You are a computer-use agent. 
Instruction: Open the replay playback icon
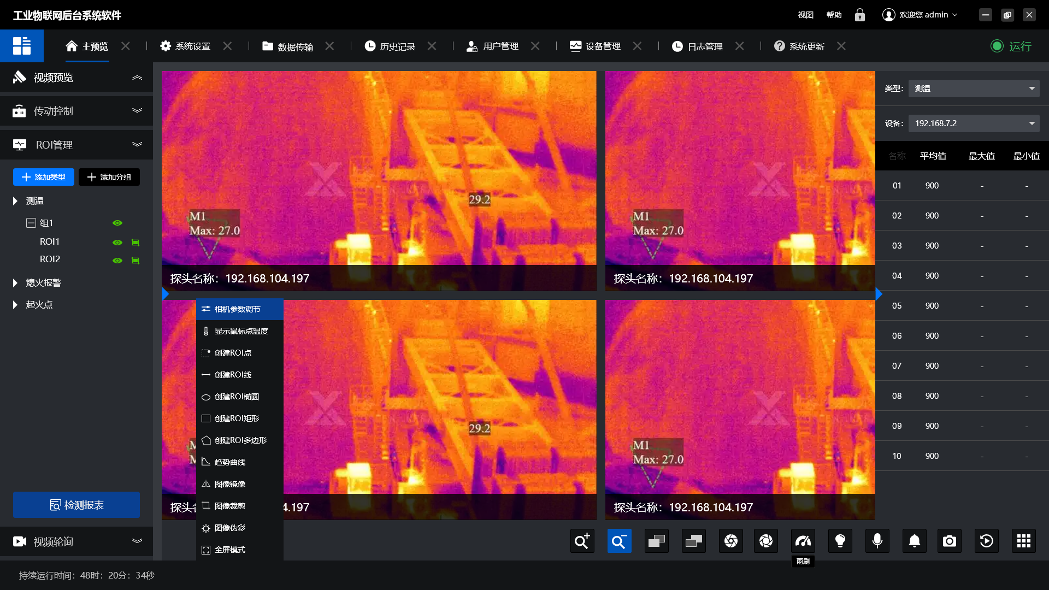(x=986, y=541)
